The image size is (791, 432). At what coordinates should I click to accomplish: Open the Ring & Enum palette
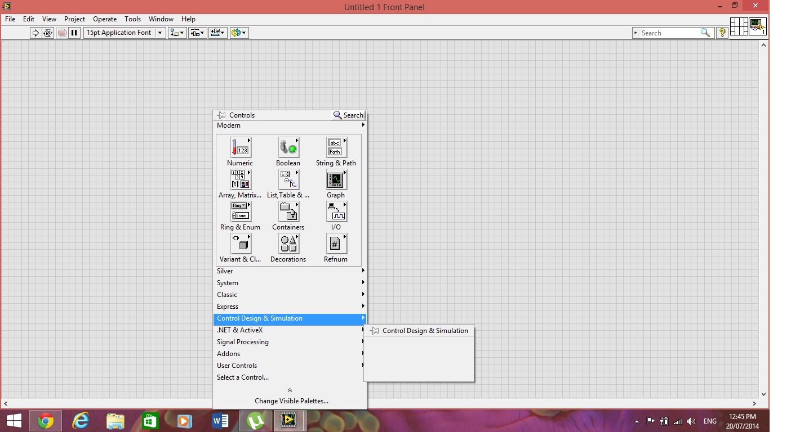tap(241, 212)
